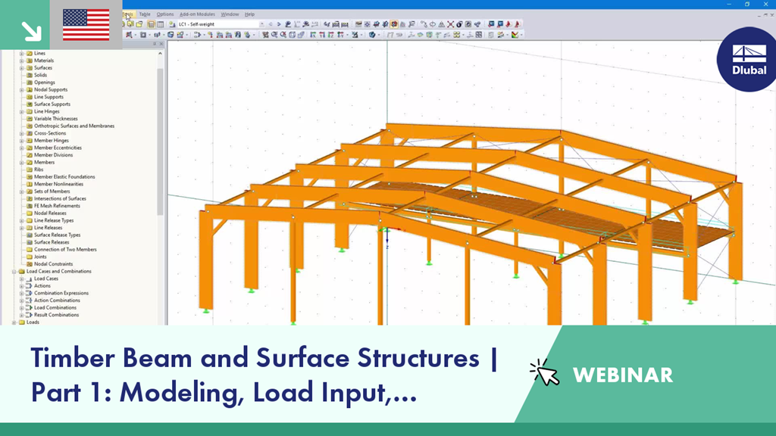776x436 pixels.
Task: Click the Ribs folder icon
Action: click(x=30, y=170)
